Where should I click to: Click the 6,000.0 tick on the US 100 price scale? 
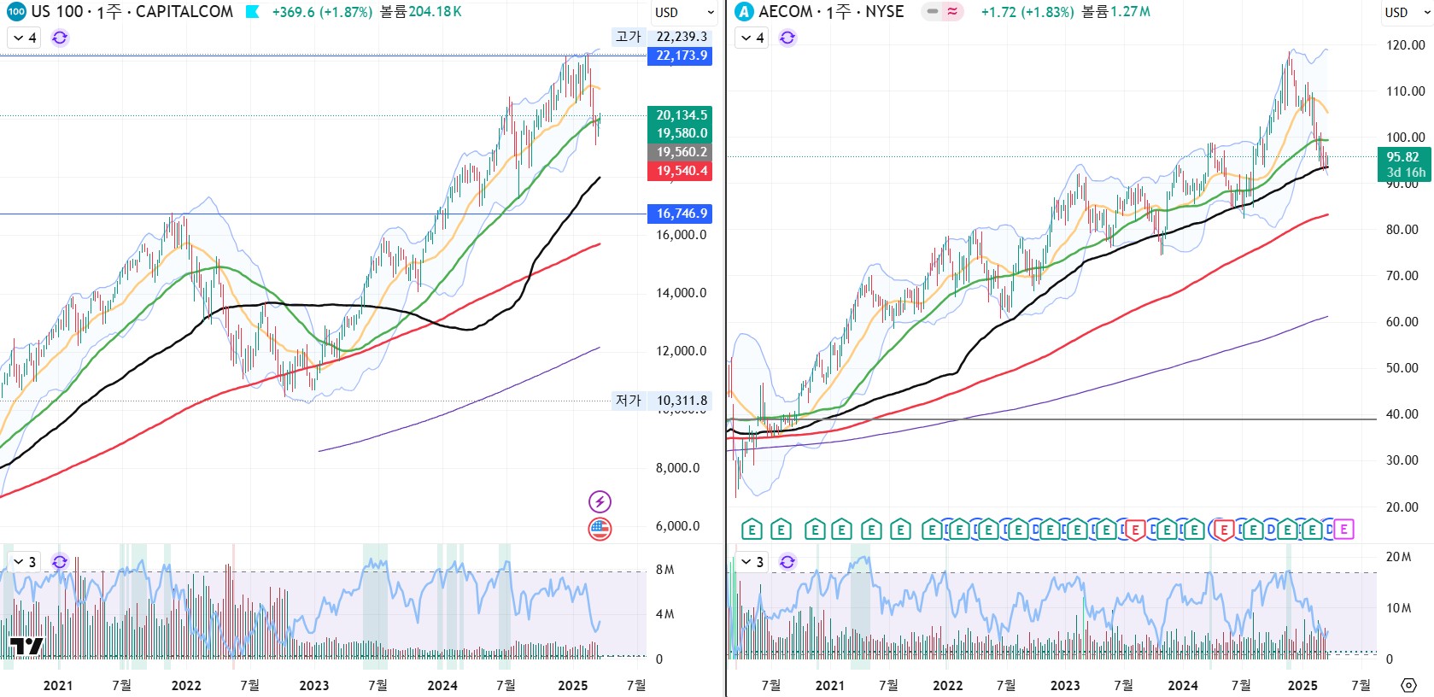[678, 526]
